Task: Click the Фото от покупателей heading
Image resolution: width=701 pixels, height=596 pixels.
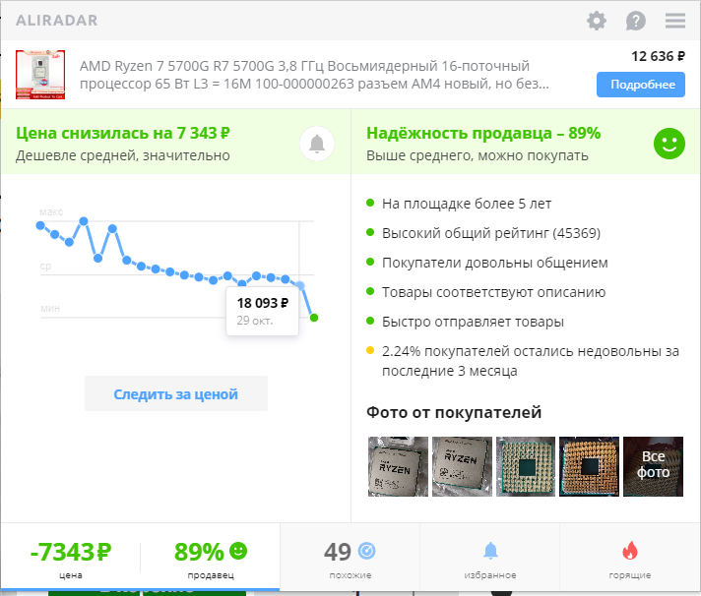Action: tap(454, 412)
